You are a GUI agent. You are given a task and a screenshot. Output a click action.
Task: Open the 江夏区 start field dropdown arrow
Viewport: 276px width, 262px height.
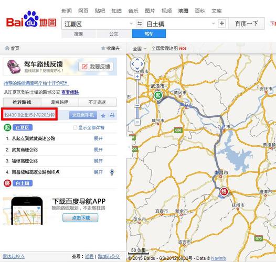[x=131, y=24]
